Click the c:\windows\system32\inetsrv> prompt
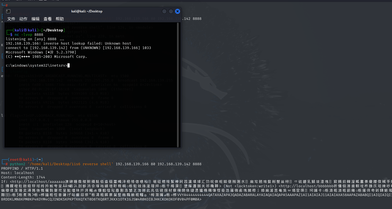 37,66
